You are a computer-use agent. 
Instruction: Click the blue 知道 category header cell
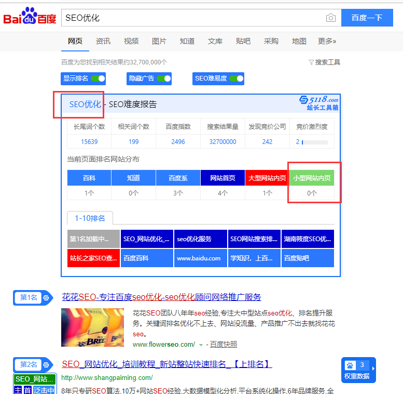click(x=134, y=178)
